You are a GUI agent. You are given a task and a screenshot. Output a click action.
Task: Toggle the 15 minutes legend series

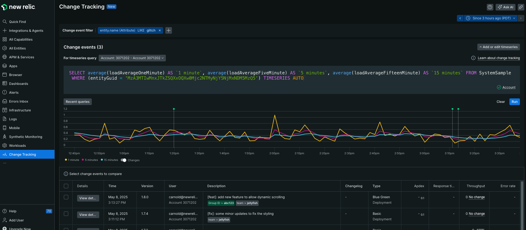[x=109, y=160]
